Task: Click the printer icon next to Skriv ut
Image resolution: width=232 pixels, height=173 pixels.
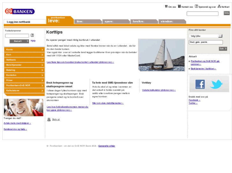Action: point(49,119)
